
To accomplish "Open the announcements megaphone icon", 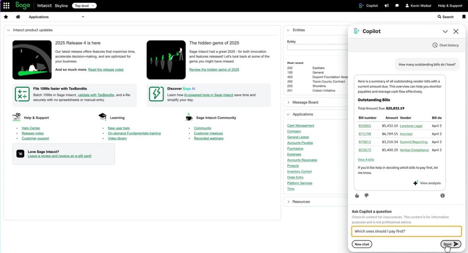I will (386, 6).
